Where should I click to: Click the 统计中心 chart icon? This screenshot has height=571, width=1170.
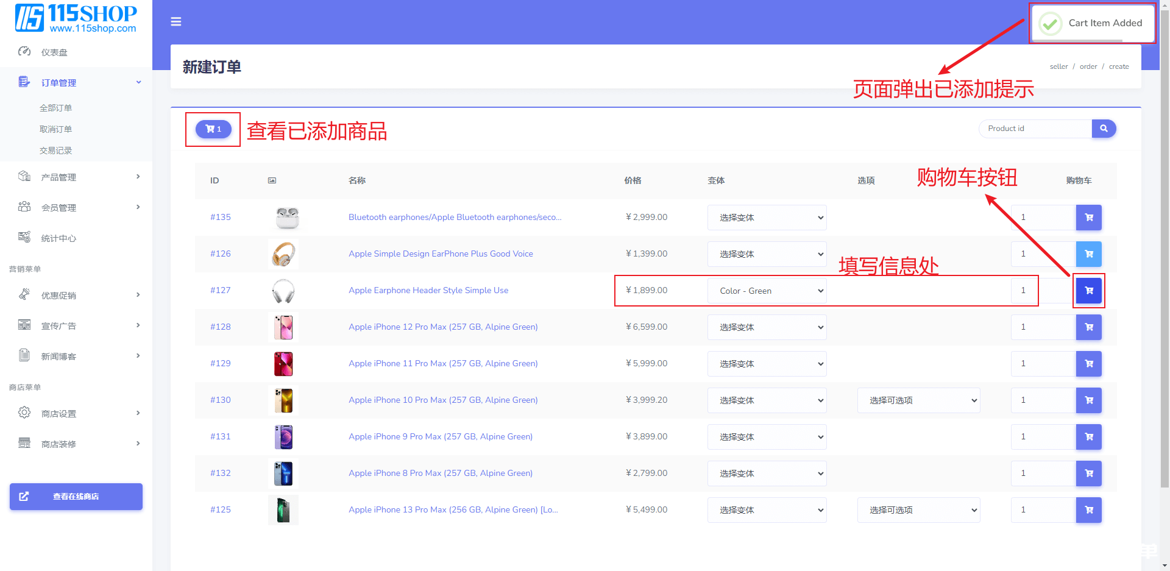coord(24,238)
